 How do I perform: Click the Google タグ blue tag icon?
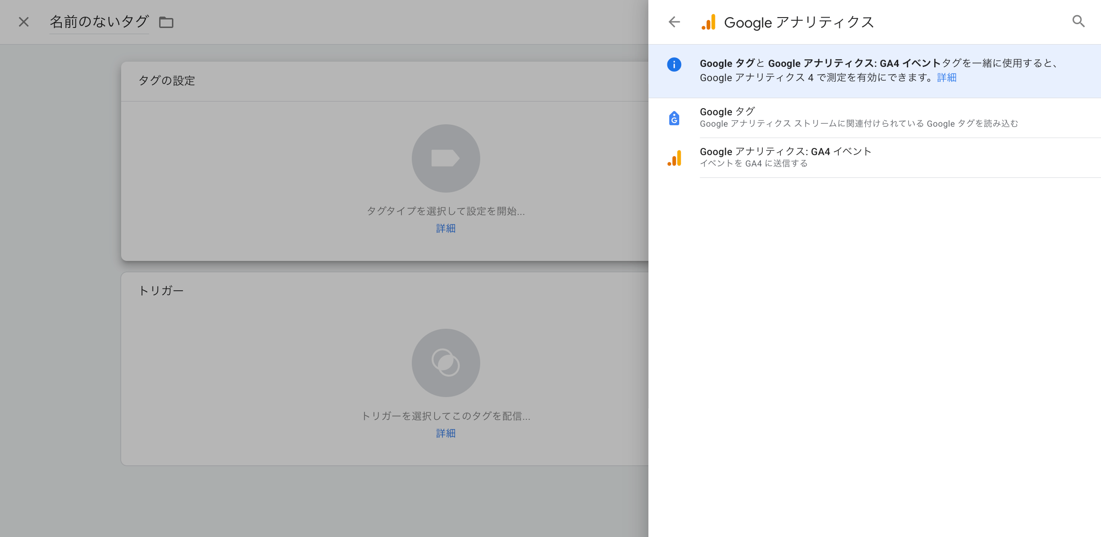[674, 118]
